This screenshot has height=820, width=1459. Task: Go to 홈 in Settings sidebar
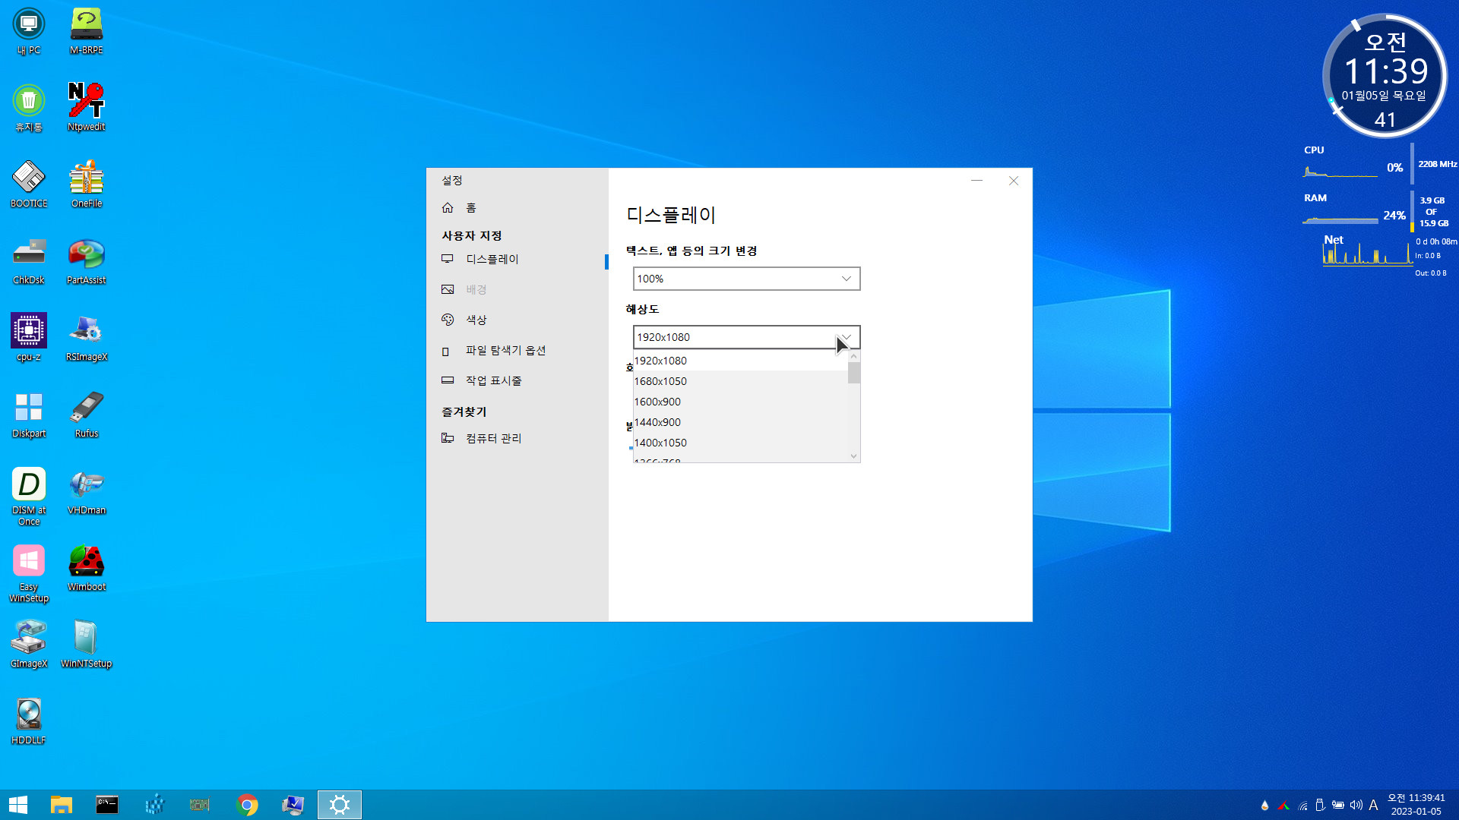(x=517, y=208)
